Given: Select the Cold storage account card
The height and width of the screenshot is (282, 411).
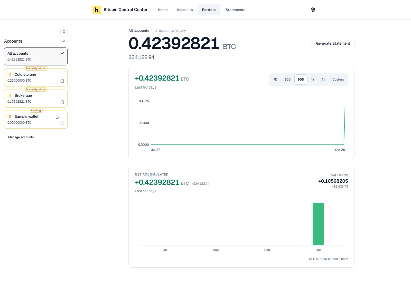Looking at the screenshot, I should tap(36, 77).
